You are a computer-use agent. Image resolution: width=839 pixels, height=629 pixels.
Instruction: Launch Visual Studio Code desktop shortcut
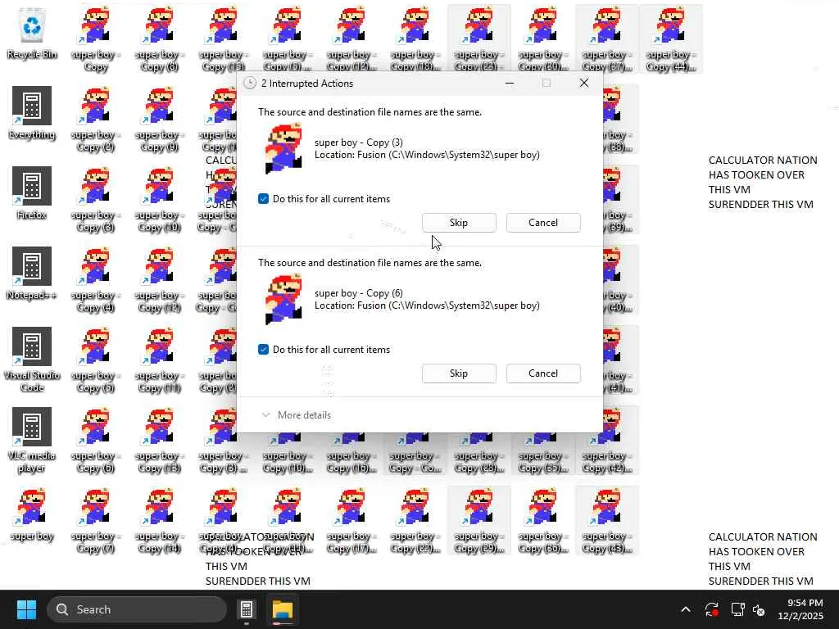click(32, 360)
